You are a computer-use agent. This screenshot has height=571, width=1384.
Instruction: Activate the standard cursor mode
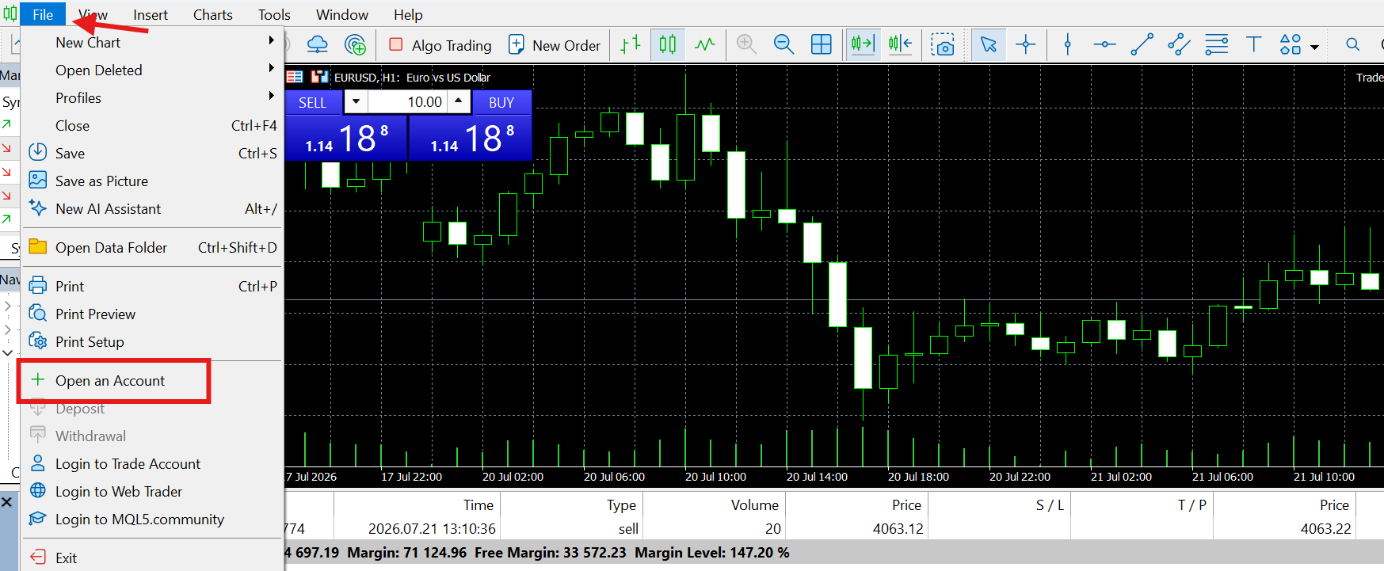tap(988, 44)
